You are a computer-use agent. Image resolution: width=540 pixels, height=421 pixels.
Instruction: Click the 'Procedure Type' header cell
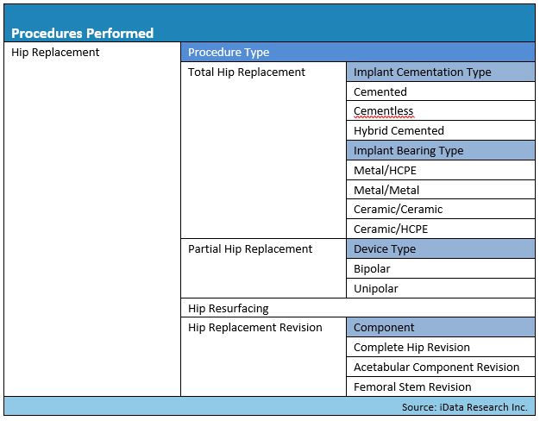358,53
